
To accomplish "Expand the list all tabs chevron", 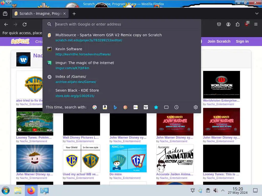I will click(x=257, y=14).
